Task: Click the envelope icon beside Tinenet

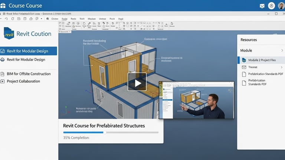Action: pos(244,67)
